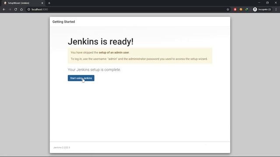
Task: Reload the page with the refresh icon
Action: click(16, 10)
